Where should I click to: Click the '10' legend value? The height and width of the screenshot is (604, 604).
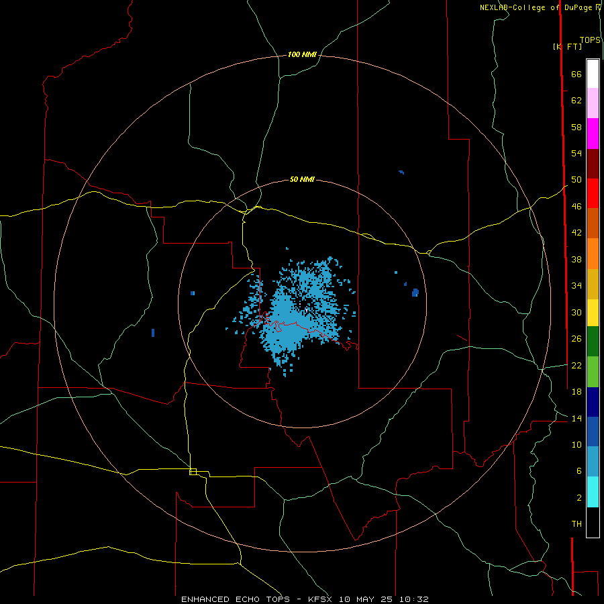576,444
